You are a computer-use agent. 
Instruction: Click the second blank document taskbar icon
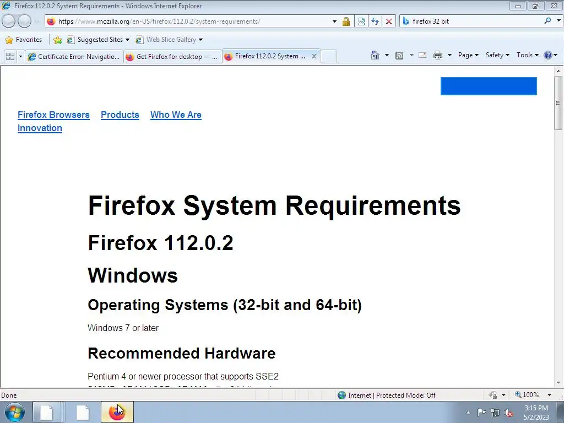(x=83, y=412)
